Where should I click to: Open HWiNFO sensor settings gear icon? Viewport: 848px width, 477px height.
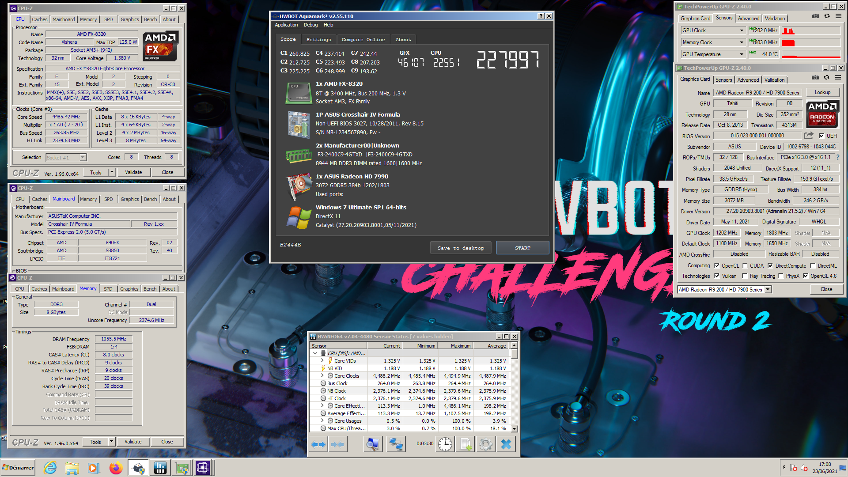click(485, 444)
